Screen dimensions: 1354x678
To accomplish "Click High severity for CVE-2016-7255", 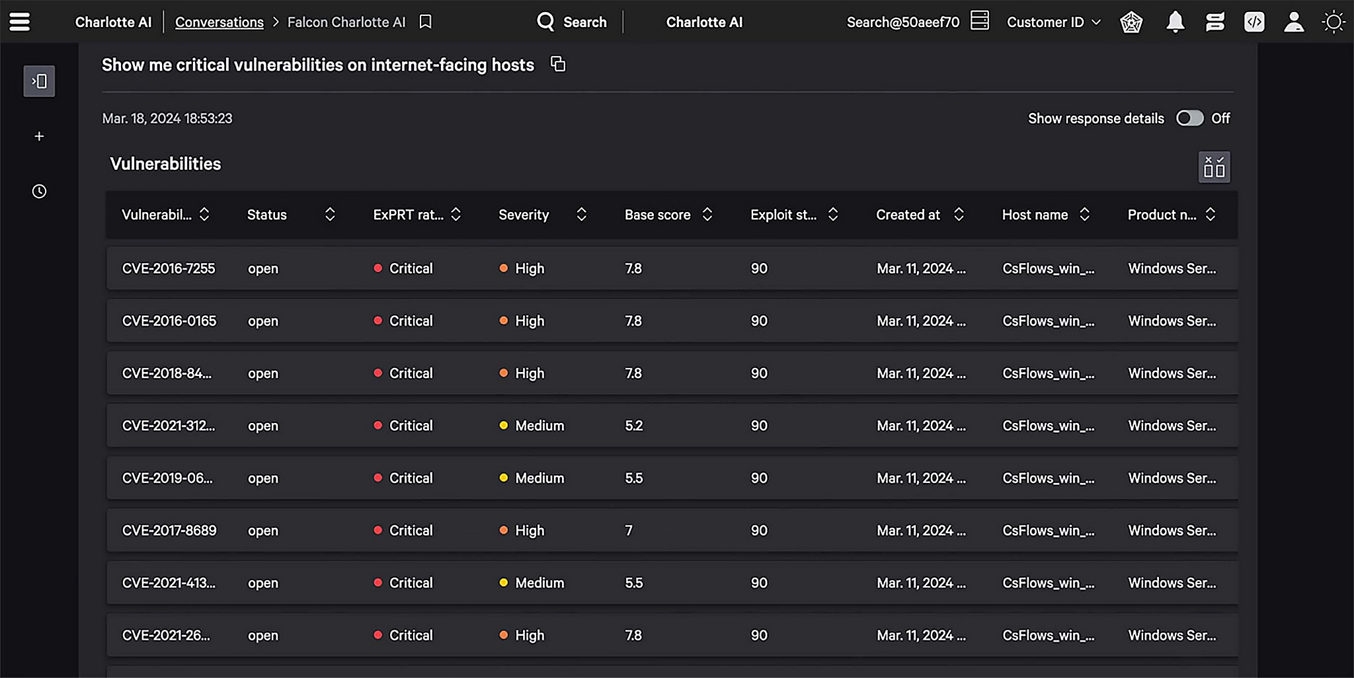I will (522, 268).
